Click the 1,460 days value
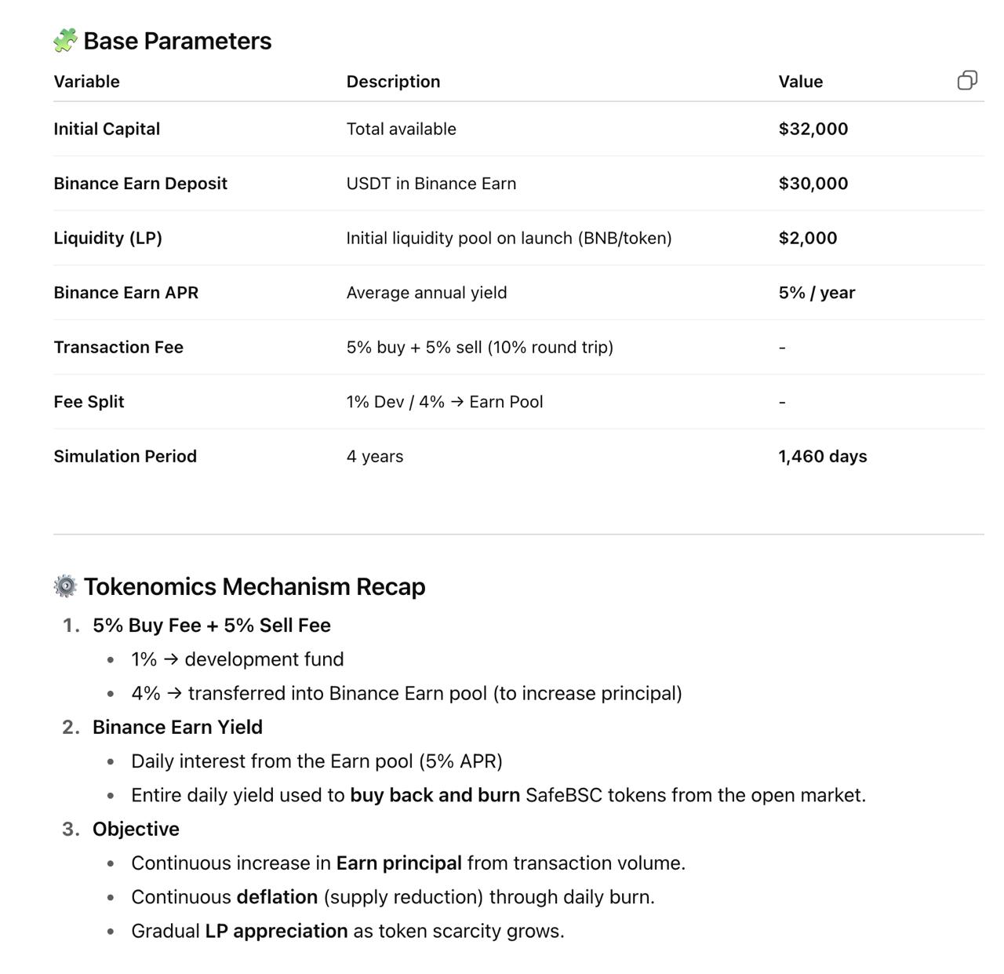 click(822, 456)
